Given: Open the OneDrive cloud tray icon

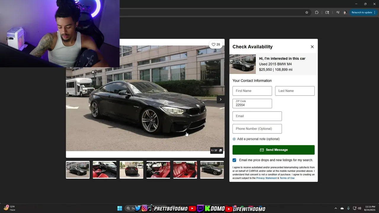Looking at the screenshot, I should click(342, 208).
